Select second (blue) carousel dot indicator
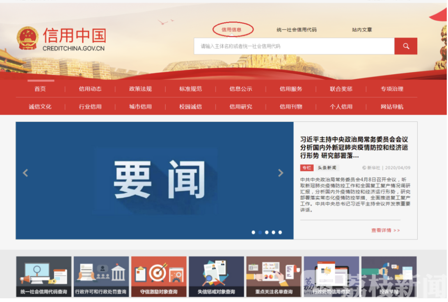The image size is (448, 302). 260,232
